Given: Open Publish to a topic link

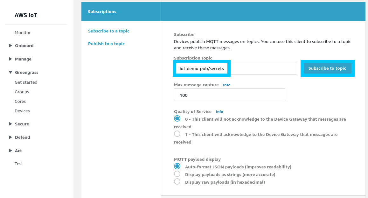Looking at the screenshot, I should click(106, 44).
